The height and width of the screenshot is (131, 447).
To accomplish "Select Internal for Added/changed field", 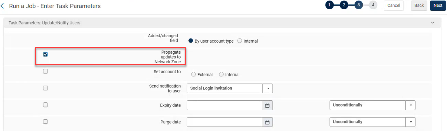I will 240,41.
